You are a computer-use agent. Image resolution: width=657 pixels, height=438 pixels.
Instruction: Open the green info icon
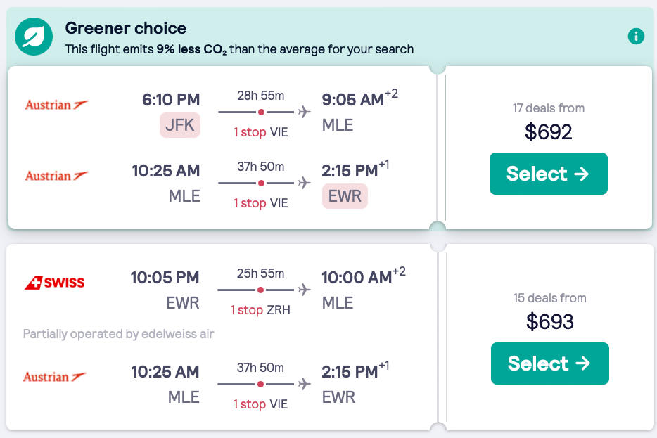[x=636, y=36]
